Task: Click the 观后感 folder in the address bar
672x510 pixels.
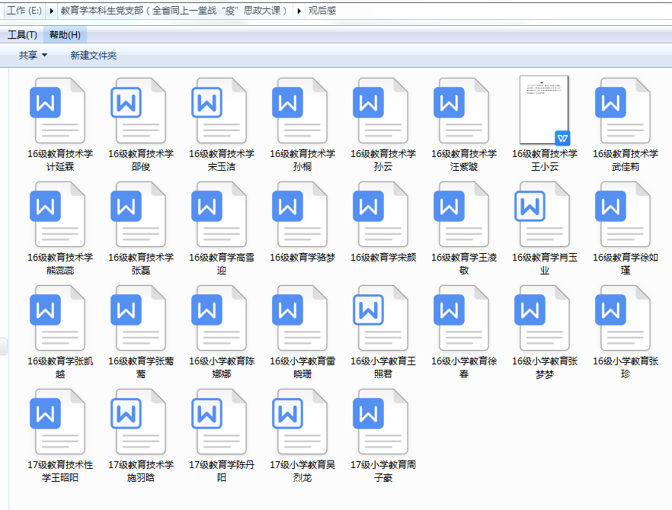Action: tap(322, 11)
